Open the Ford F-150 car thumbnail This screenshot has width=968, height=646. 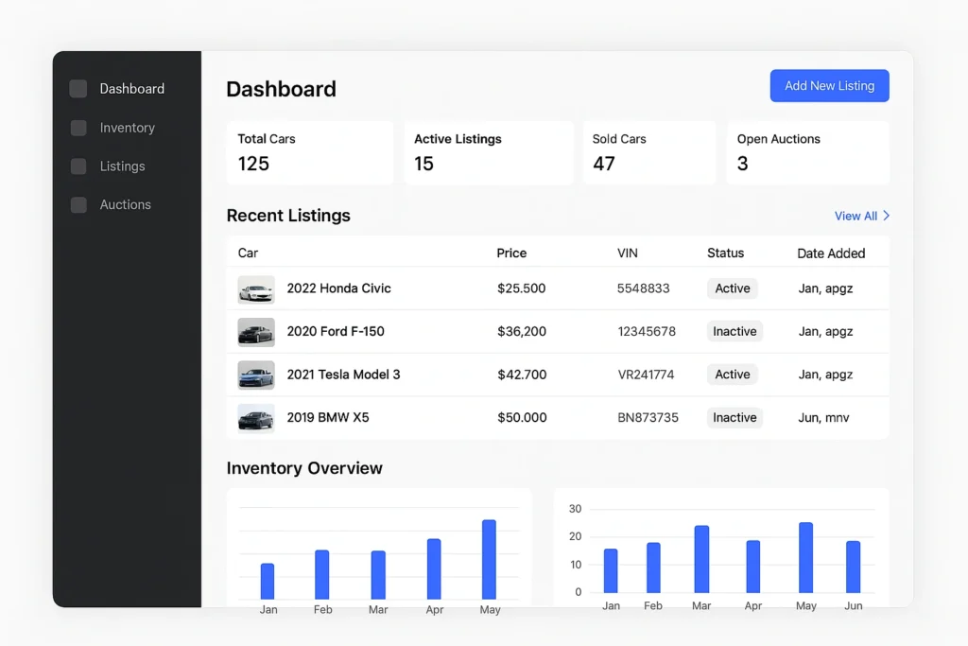click(256, 332)
